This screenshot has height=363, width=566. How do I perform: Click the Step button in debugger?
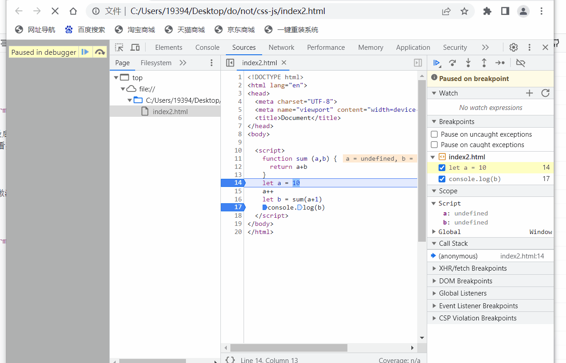coord(500,63)
